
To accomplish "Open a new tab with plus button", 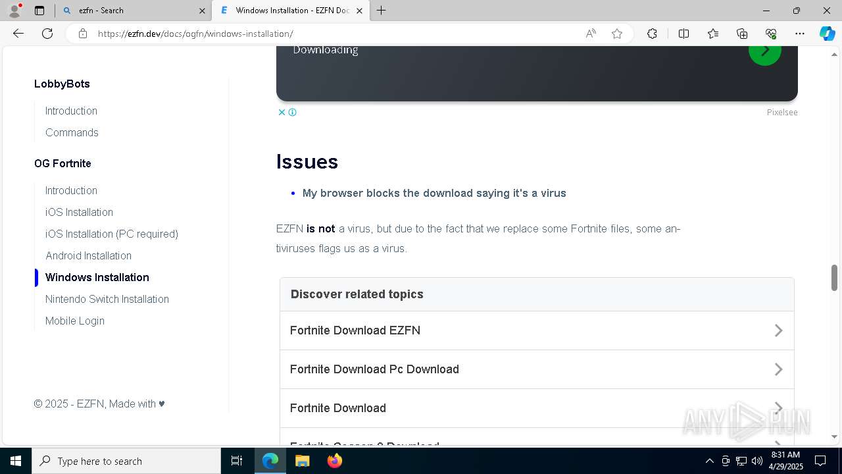I will point(382,11).
